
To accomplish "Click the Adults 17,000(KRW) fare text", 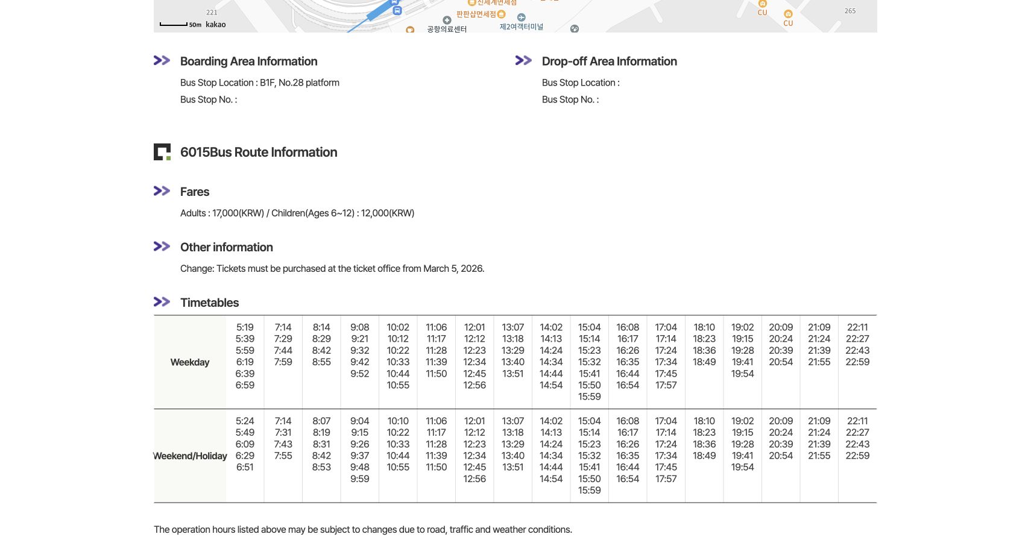I will pos(222,213).
